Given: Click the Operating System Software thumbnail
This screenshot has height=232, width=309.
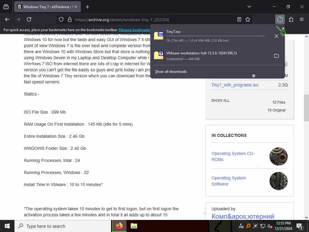Looking at the screenshot, I should click(279, 181).
